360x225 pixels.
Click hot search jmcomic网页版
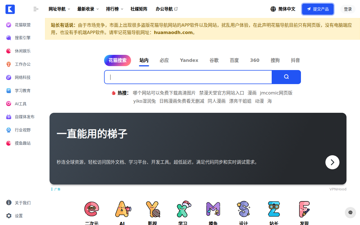pos(276,93)
